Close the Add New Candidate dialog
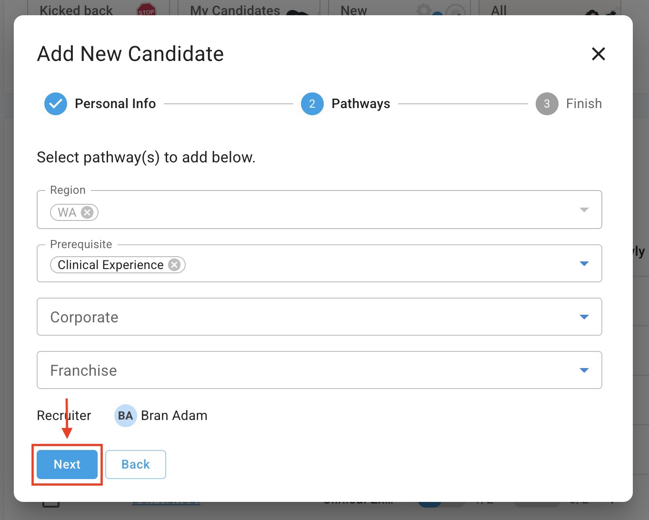The height and width of the screenshot is (520, 649). pyautogui.click(x=598, y=54)
